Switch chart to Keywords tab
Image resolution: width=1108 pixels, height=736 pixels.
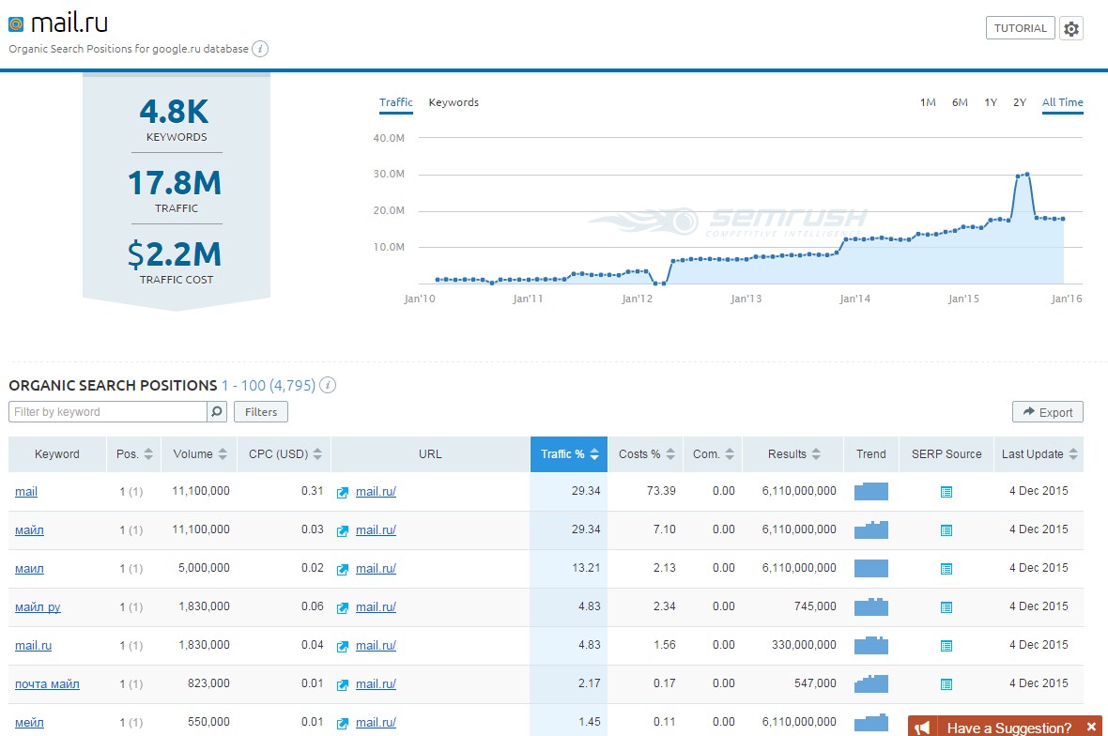(x=454, y=102)
